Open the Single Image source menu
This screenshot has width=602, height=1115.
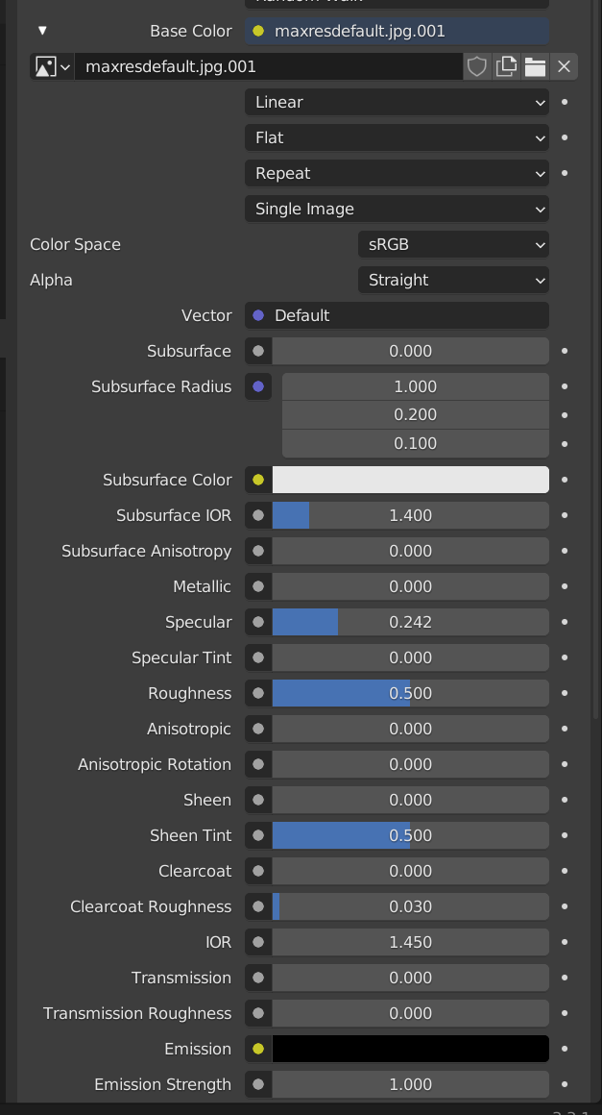[x=397, y=209]
